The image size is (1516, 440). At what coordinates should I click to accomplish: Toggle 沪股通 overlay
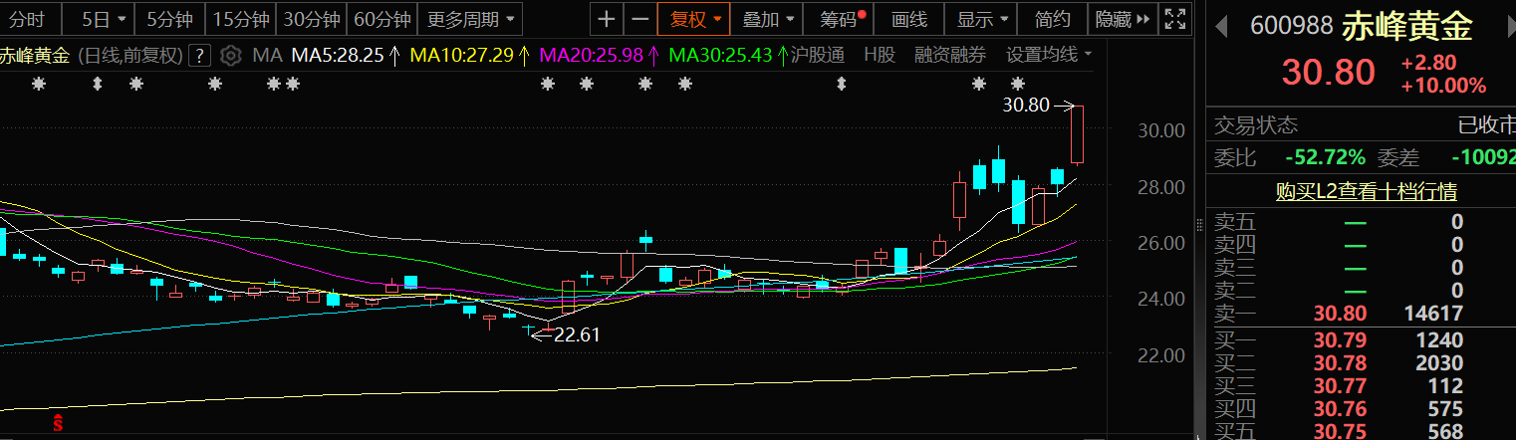(x=818, y=55)
